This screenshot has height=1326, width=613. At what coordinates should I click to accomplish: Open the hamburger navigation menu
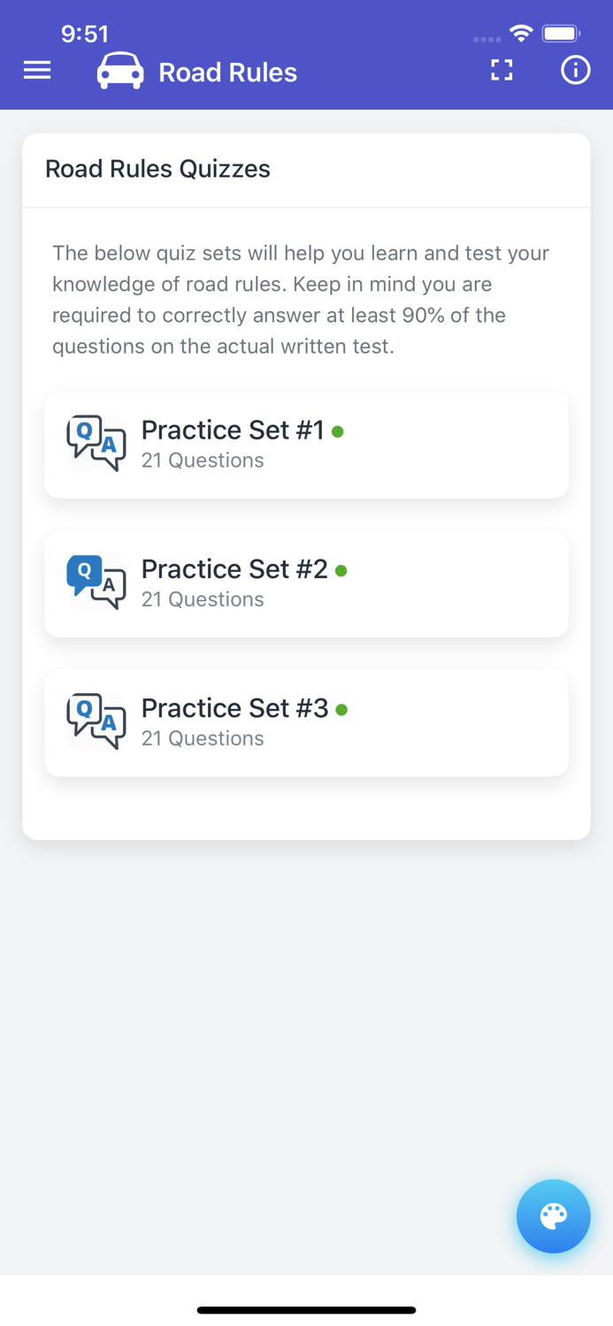point(36,70)
